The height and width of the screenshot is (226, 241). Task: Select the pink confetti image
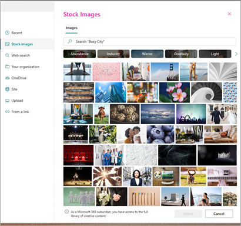[106, 72]
